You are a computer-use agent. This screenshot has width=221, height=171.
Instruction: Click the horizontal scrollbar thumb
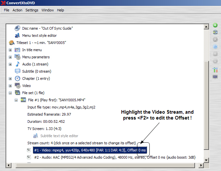pos(105,165)
